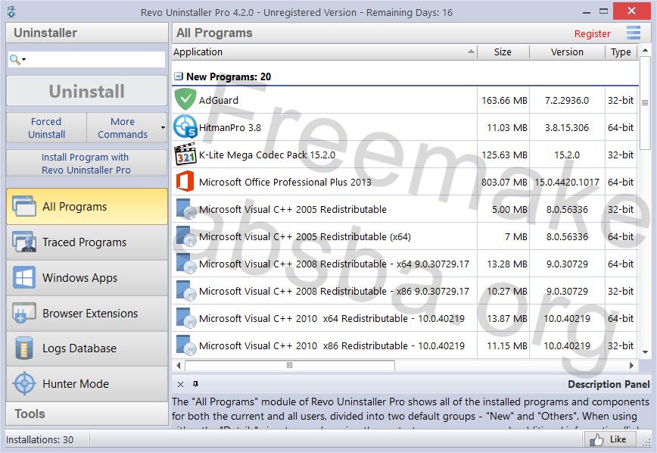Click the vertical scrollbar down arrow

click(645, 352)
